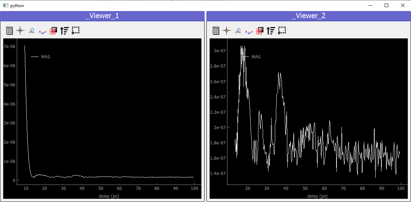Viewport: 411px width, 202px height.
Task: Click the red target ROI icon in _Viewer_1
Action: coord(53,31)
